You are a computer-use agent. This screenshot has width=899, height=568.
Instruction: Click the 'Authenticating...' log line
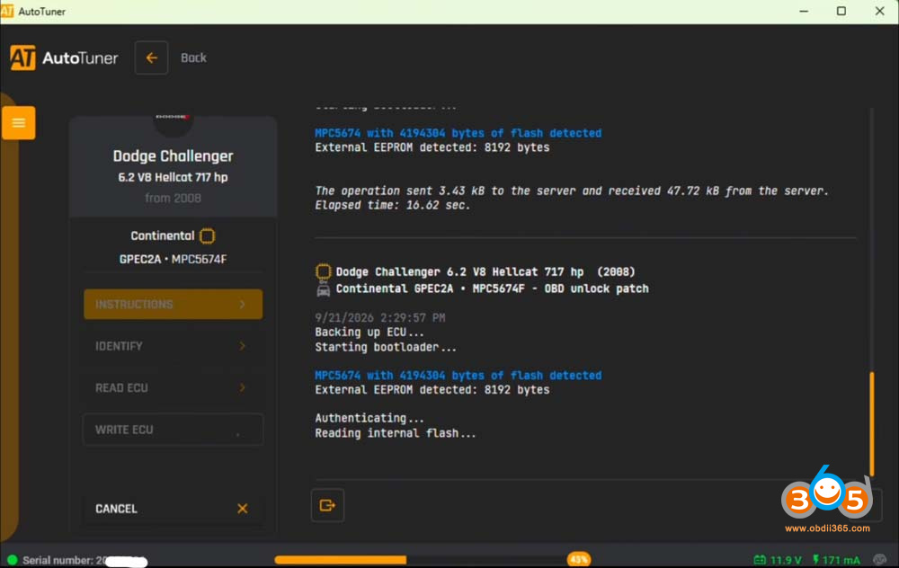point(369,419)
